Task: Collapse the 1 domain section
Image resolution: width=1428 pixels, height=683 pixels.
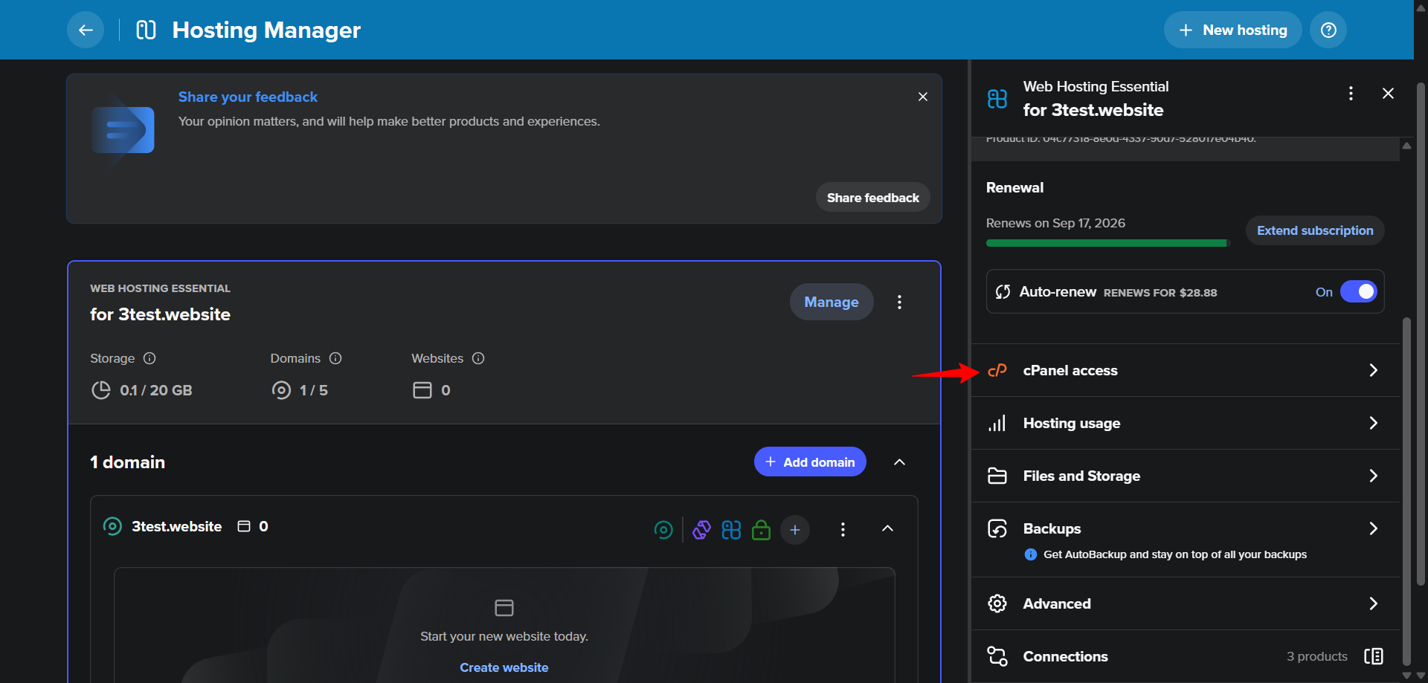Action: 899,462
